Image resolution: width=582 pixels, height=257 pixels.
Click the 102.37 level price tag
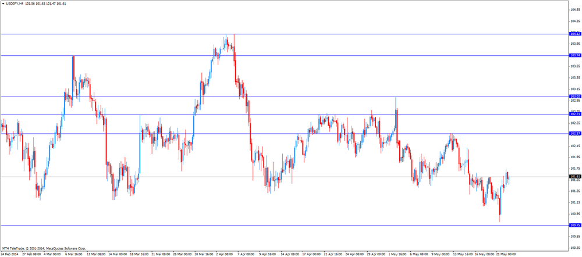tap(576, 133)
